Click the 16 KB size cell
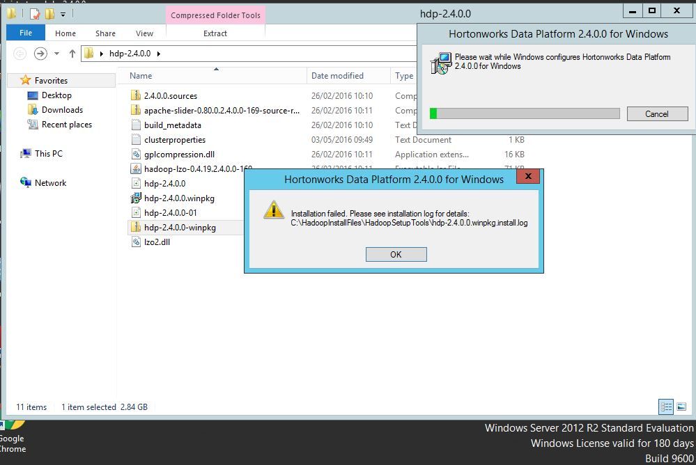 click(x=514, y=155)
